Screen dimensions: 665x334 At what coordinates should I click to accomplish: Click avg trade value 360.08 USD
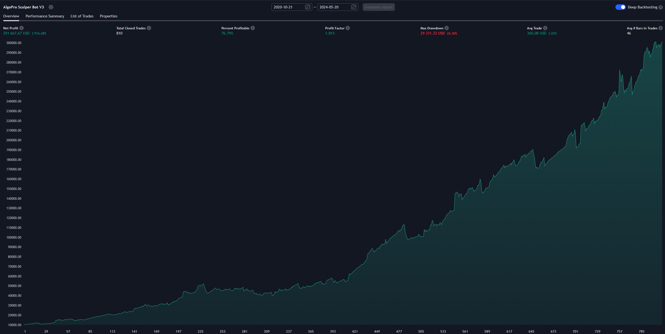pyautogui.click(x=536, y=33)
